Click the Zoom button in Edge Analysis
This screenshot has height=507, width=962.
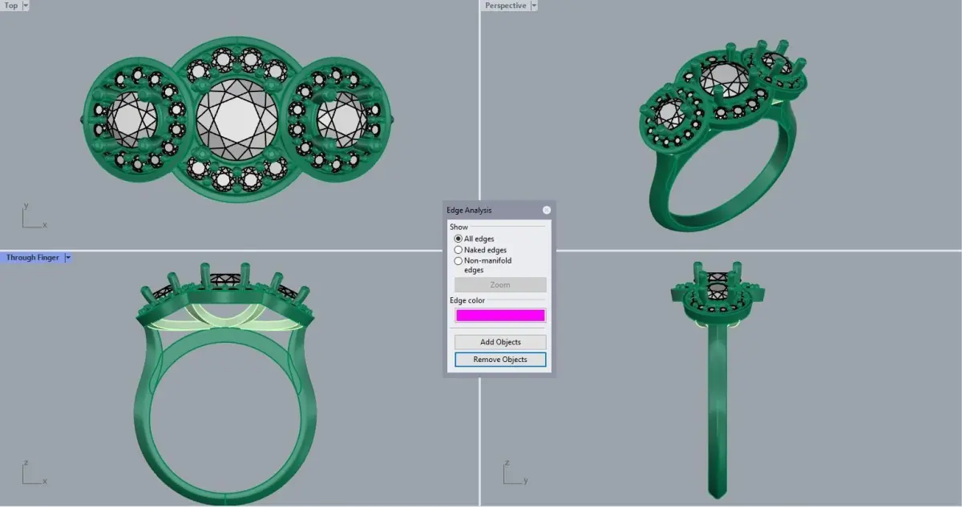pos(500,284)
